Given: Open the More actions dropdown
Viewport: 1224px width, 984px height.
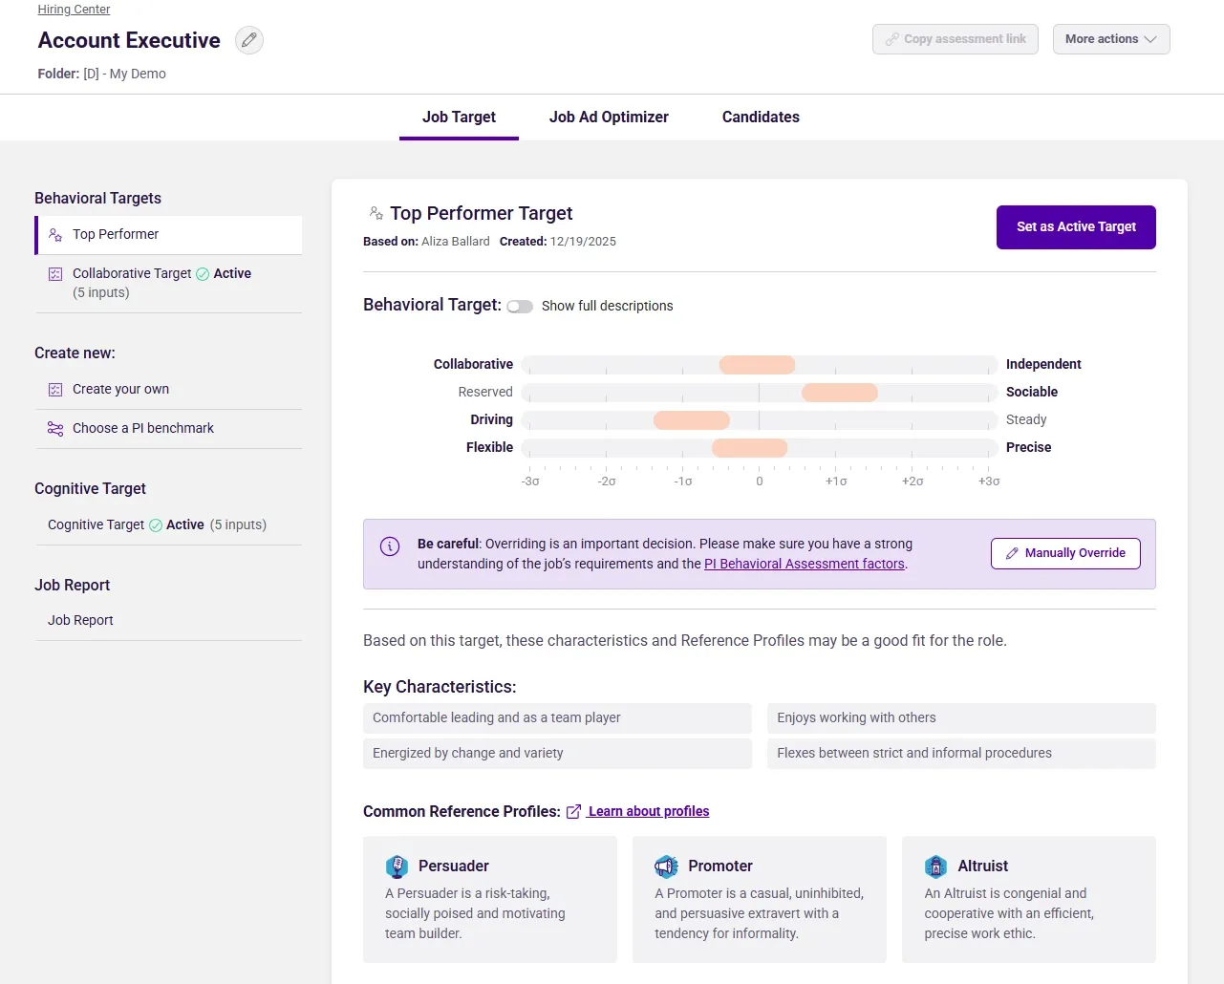Looking at the screenshot, I should [1110, 39].
